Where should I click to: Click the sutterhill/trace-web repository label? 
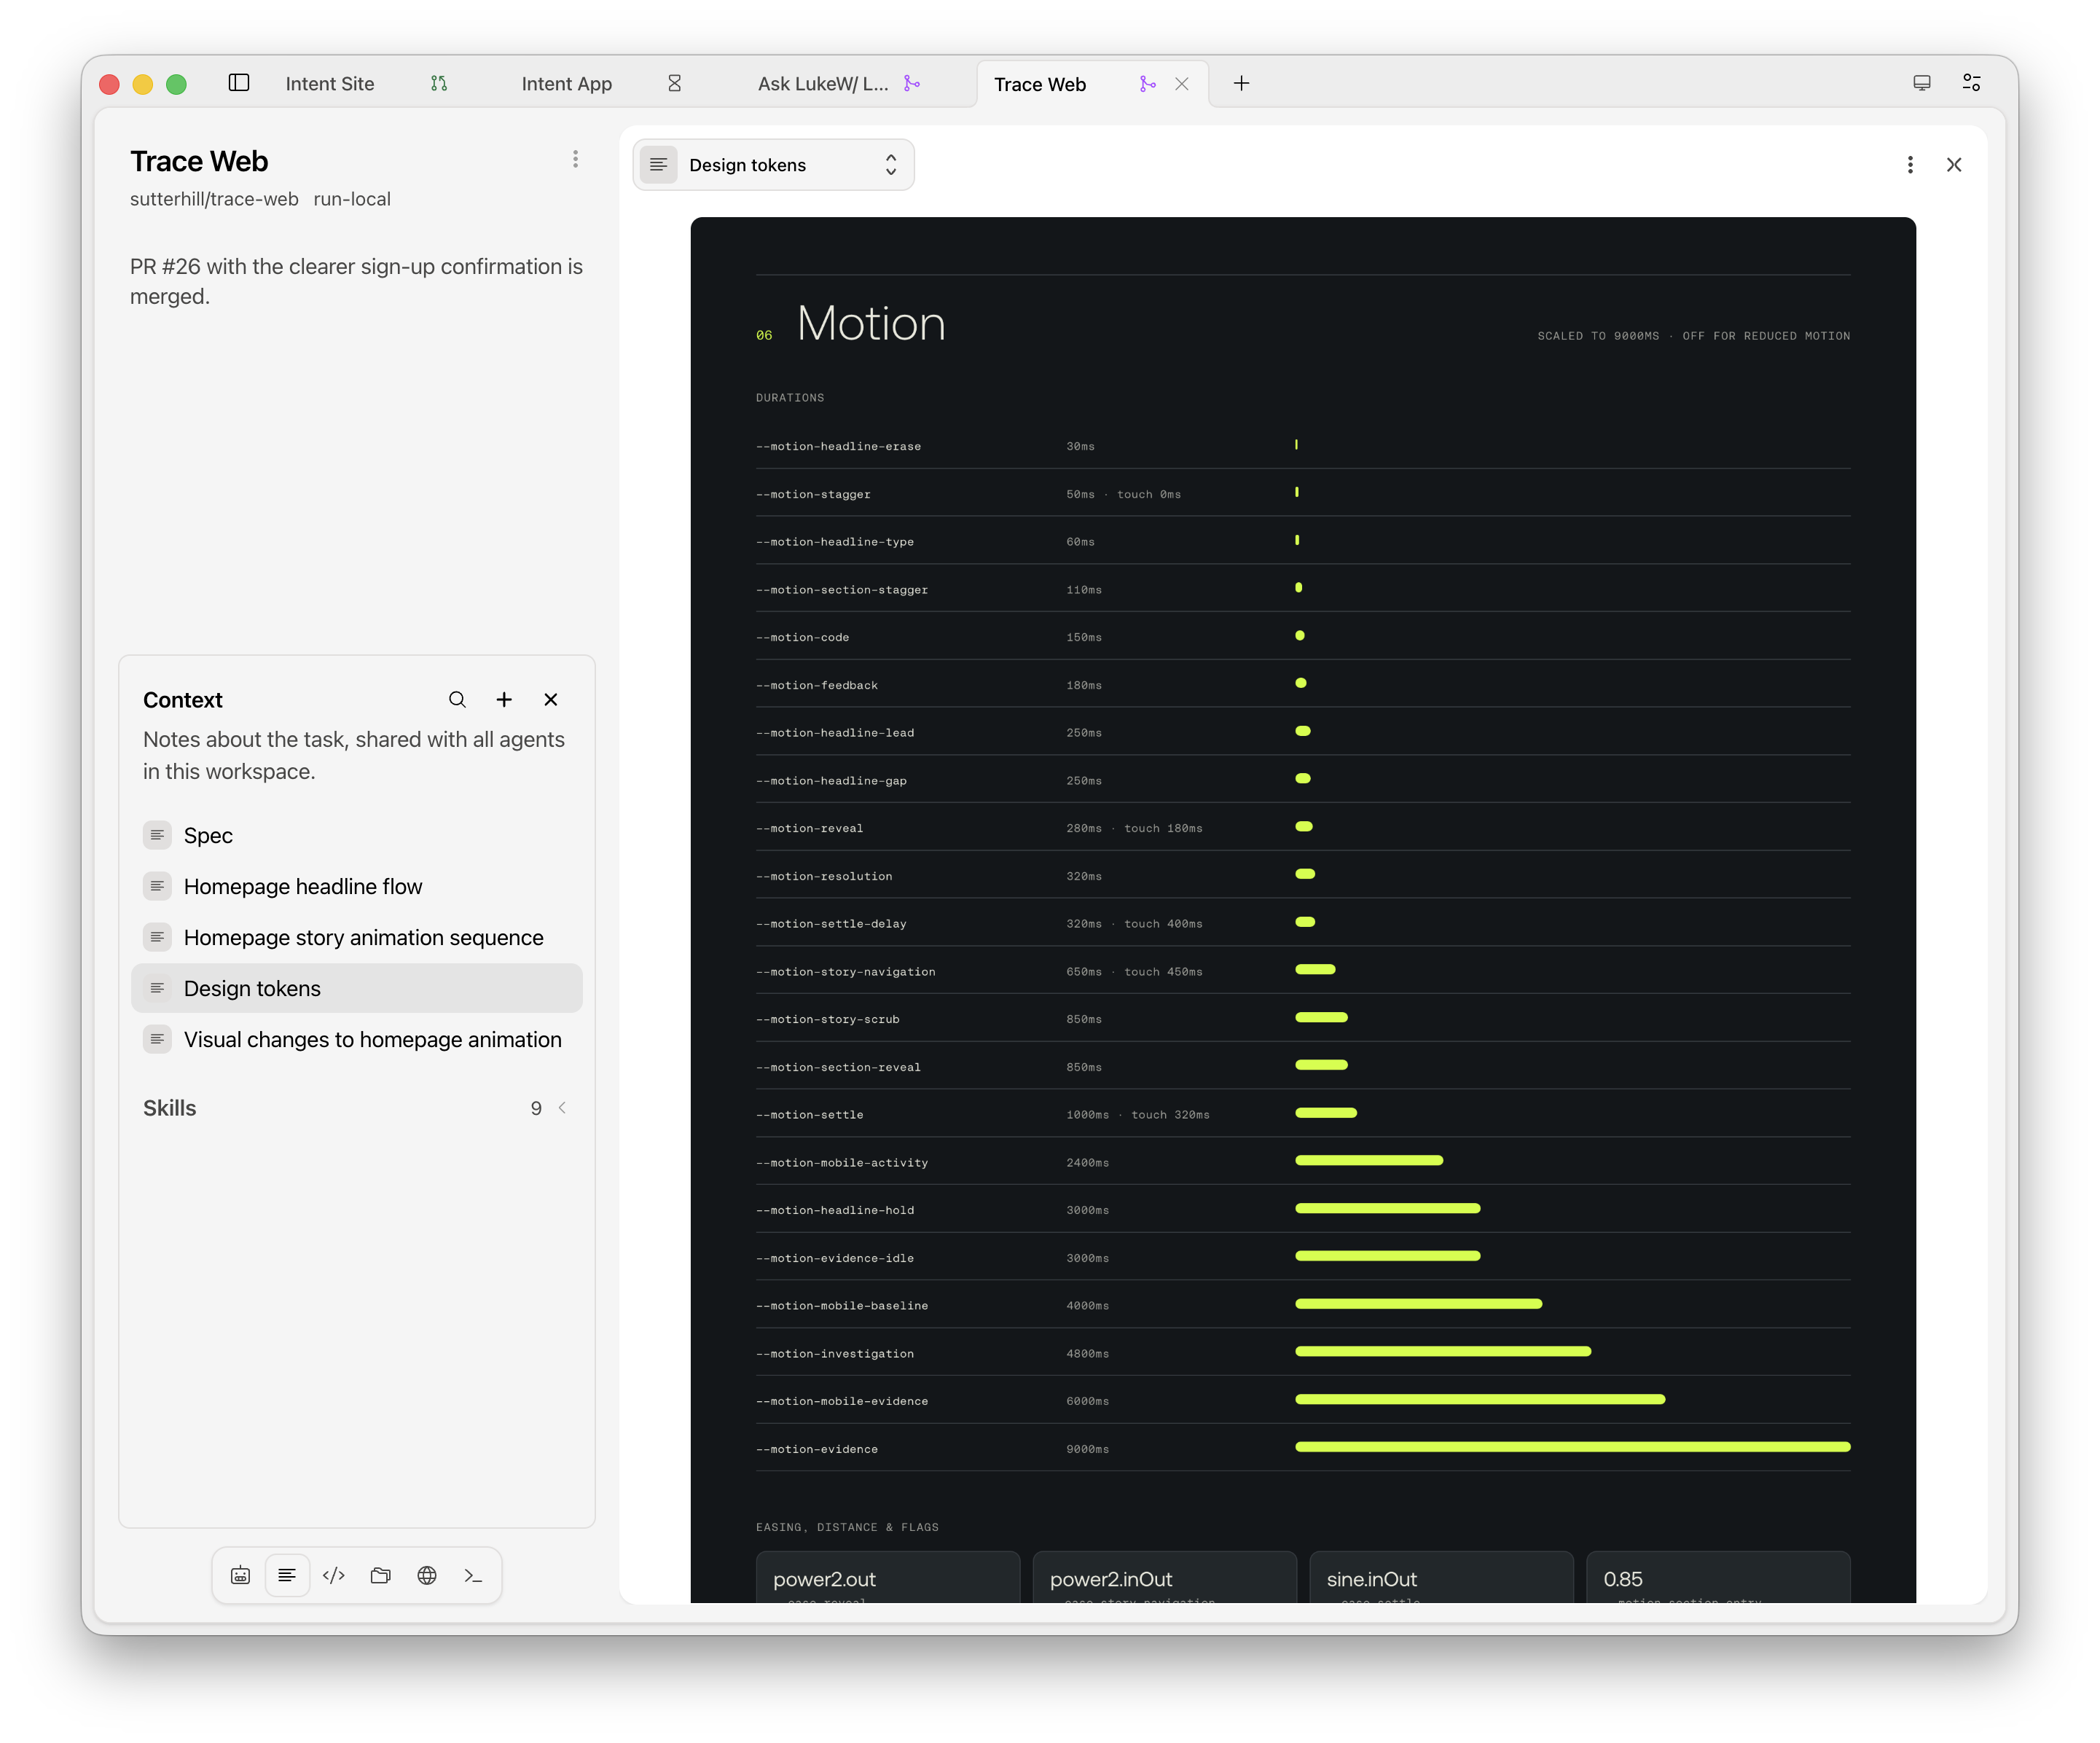coord(214,199)
